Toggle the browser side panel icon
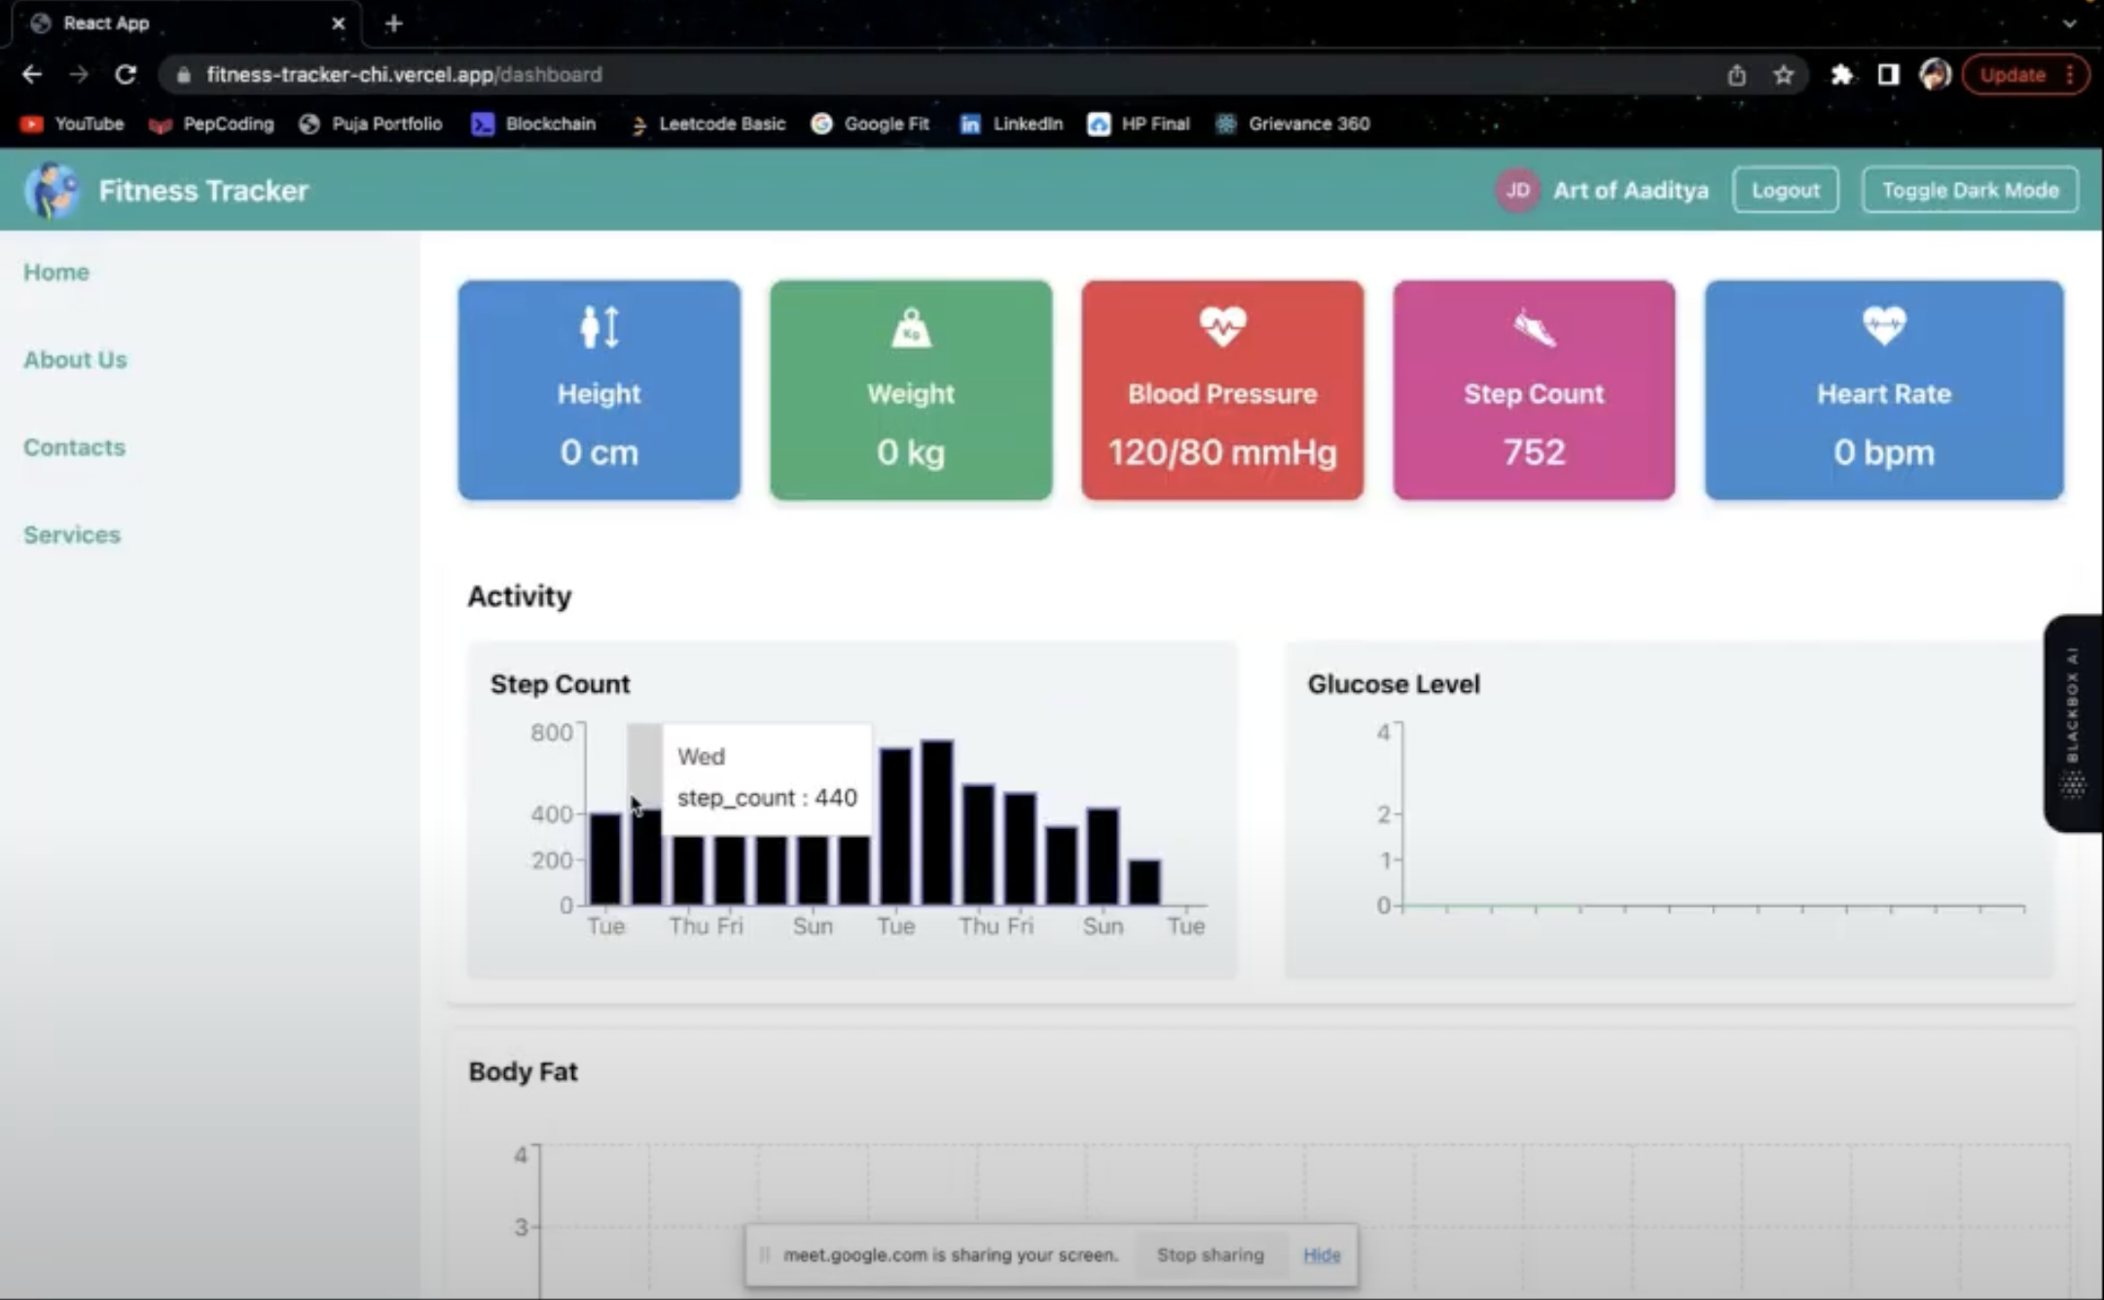This screenshot has width=2104, height=1300. (1888, 75)
